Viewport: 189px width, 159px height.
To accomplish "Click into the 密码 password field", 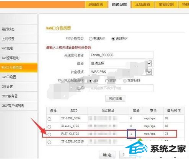I will click(121, 88).
